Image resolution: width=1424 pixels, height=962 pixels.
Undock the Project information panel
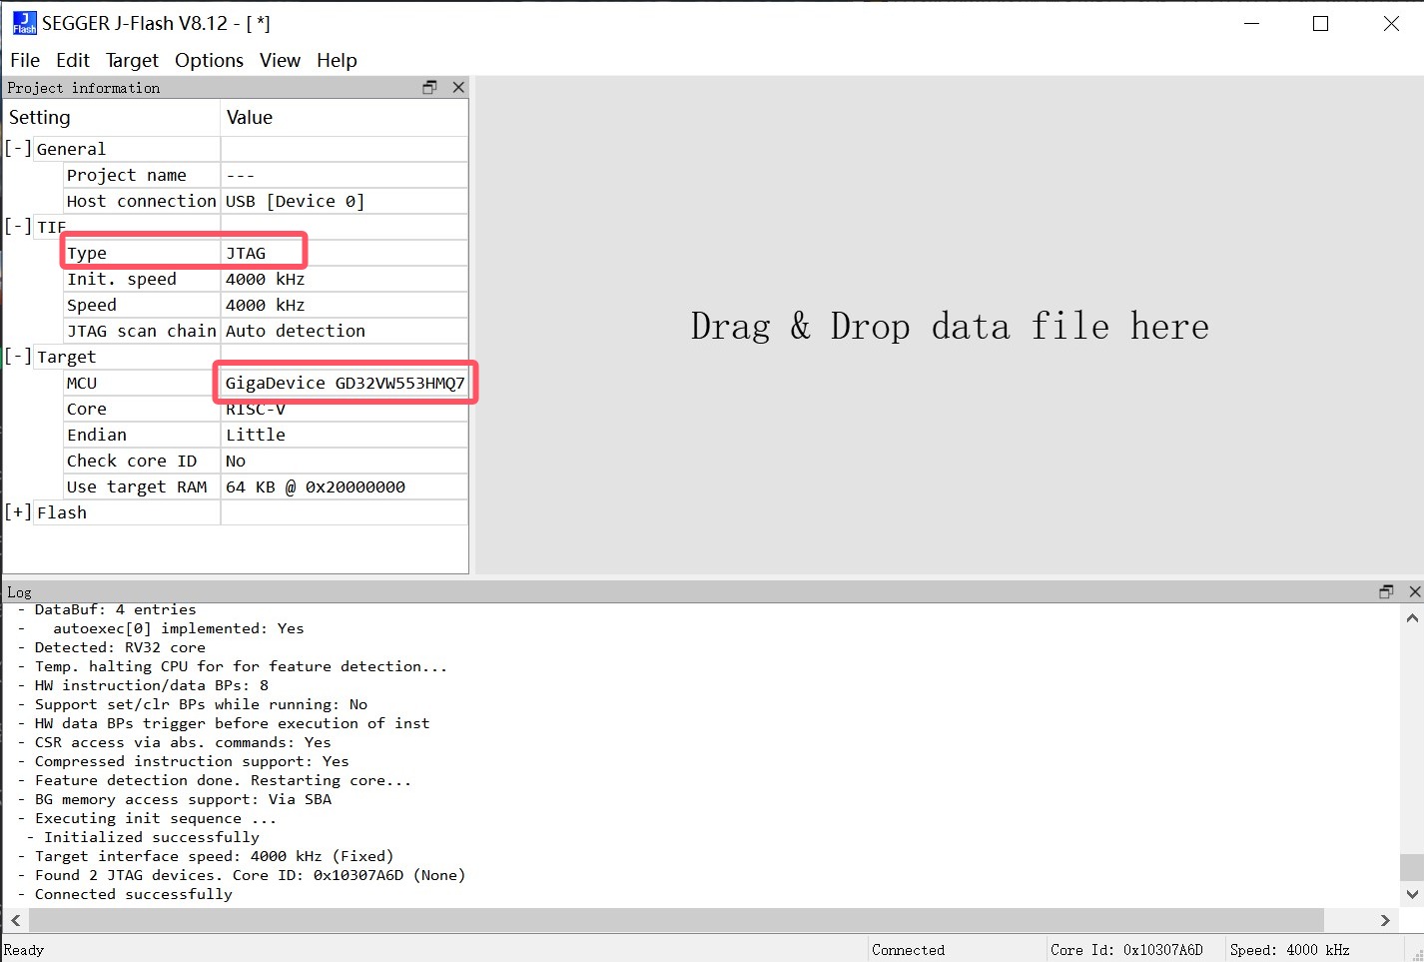coord(429,88)
